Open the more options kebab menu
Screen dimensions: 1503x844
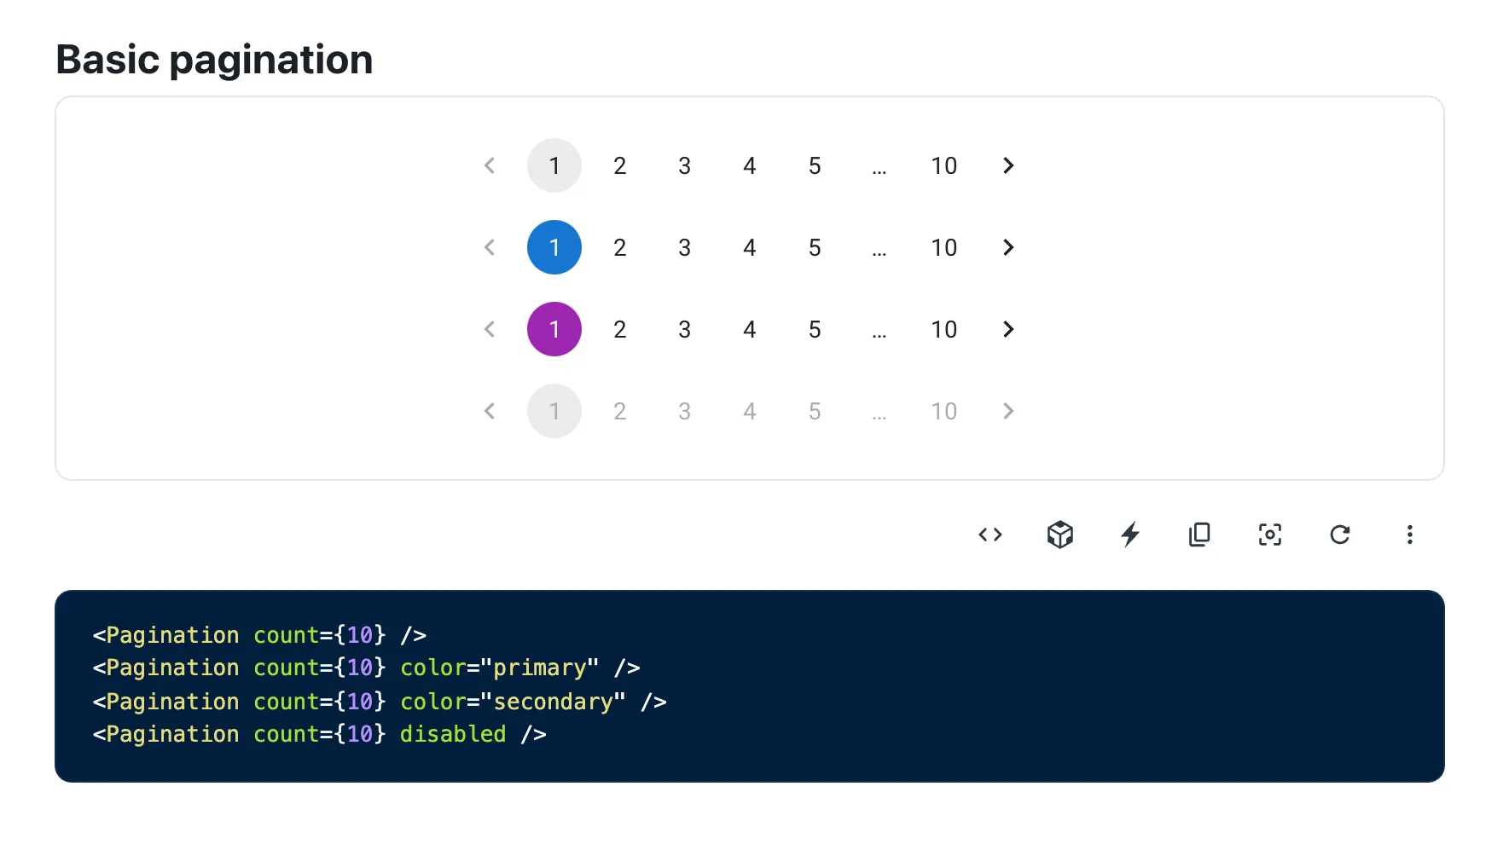[1410, 535]
